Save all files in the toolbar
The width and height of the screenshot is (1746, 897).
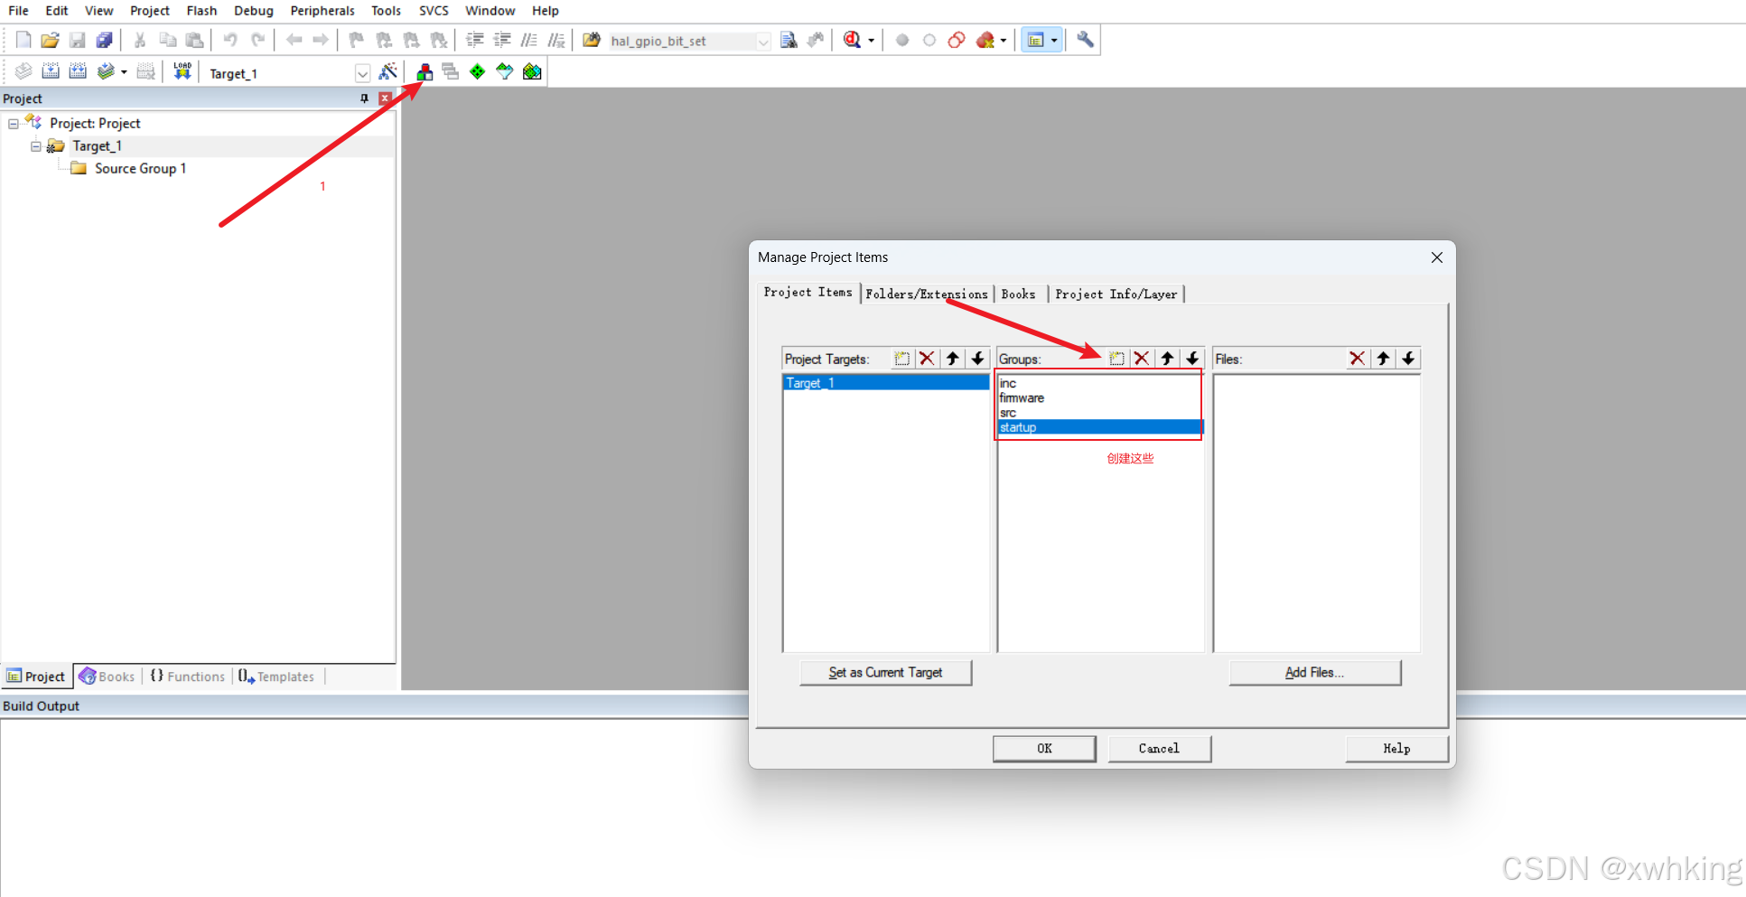105,40
